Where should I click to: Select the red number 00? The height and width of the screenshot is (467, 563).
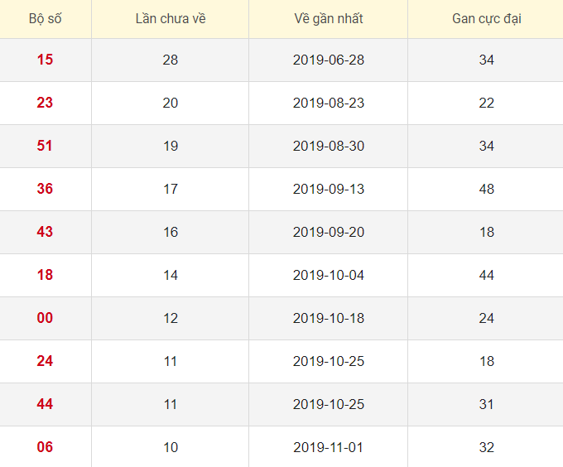tap(45, 318)
